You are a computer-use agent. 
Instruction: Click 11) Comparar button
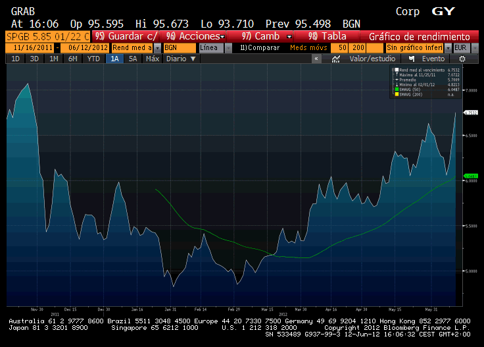[x=260, y=47]
